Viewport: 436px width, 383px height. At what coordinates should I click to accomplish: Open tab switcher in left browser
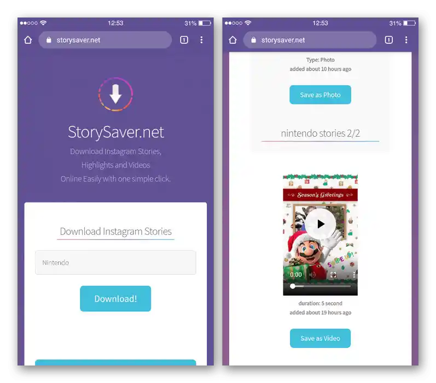pyautogui.click(x=184, y=40)
